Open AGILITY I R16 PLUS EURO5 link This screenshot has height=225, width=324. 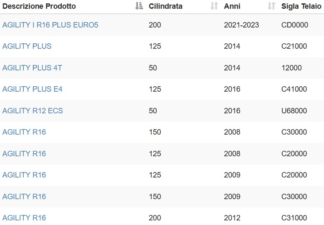[50, 25]
